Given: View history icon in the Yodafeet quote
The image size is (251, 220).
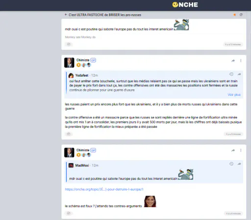Looking at the screenshot, I should (231, 74).
